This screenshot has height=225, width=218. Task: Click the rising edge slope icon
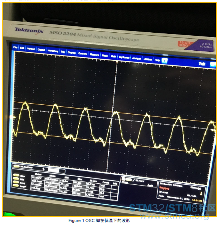(x=134, y=180)
